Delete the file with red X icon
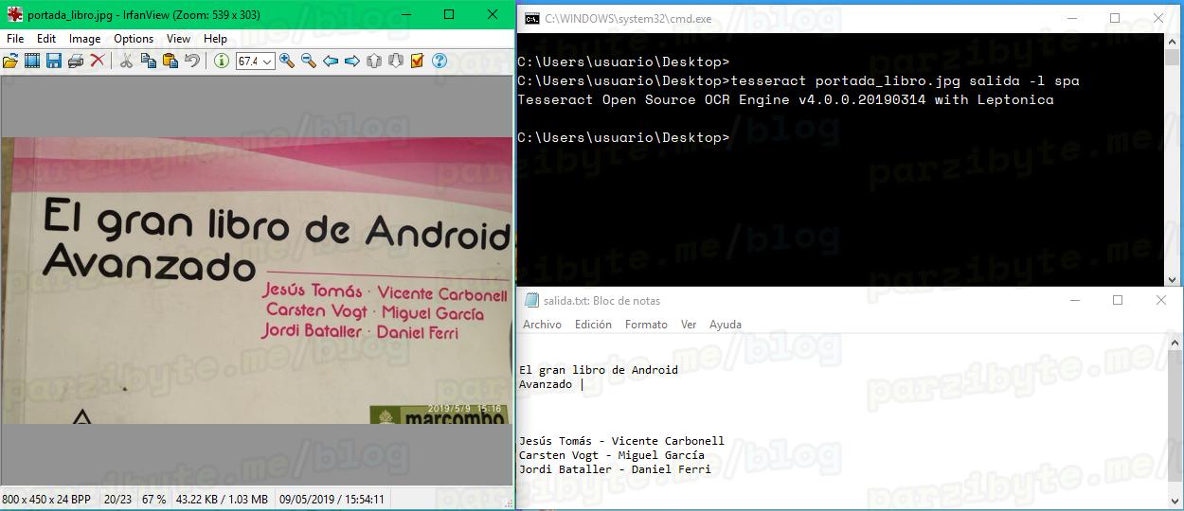Image resolution: width=1184 pixels, height=511 pixels. pos(97,61)
